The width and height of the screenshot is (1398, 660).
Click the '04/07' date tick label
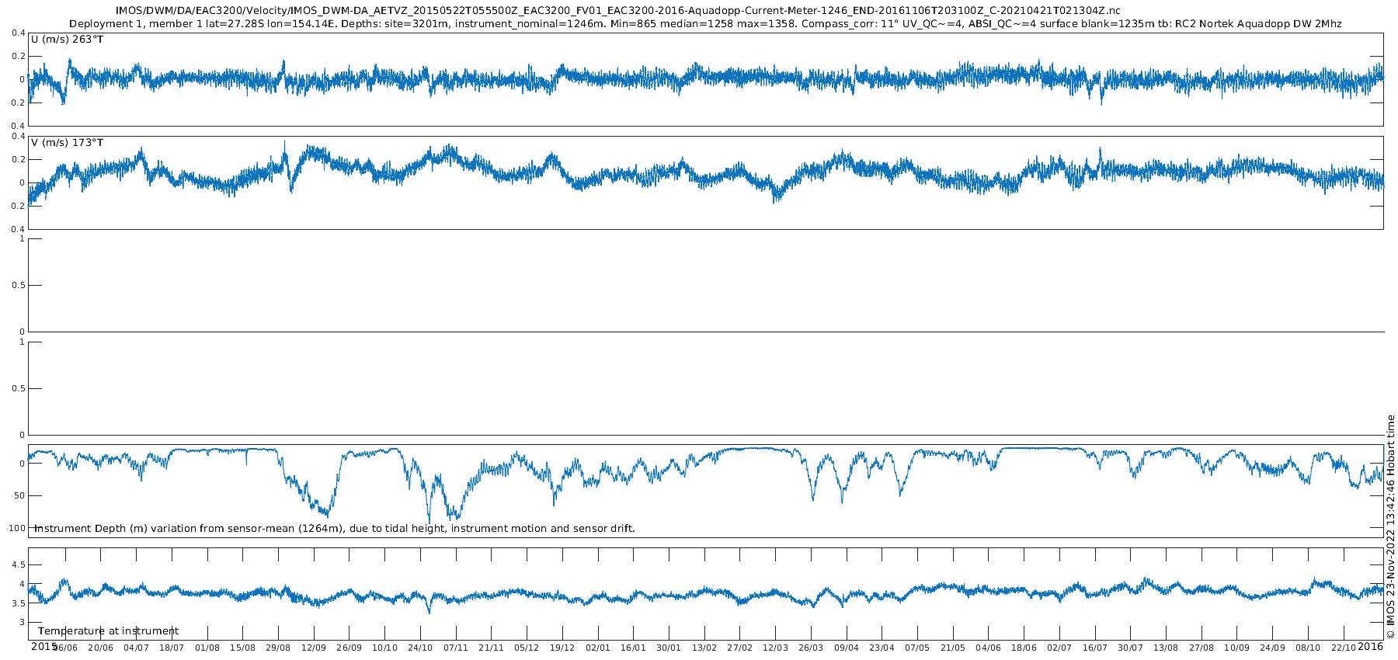coord(136,648)
